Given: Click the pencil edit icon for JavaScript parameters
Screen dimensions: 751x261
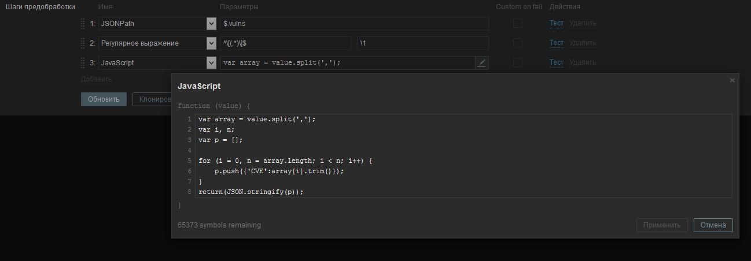Looking at the screenshot, I should (x=481, y=63).
